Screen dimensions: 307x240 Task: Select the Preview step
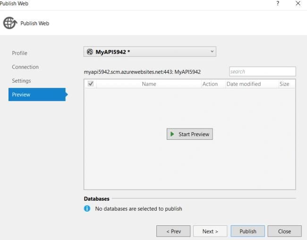pyautogui.click(x=37, y=94)
